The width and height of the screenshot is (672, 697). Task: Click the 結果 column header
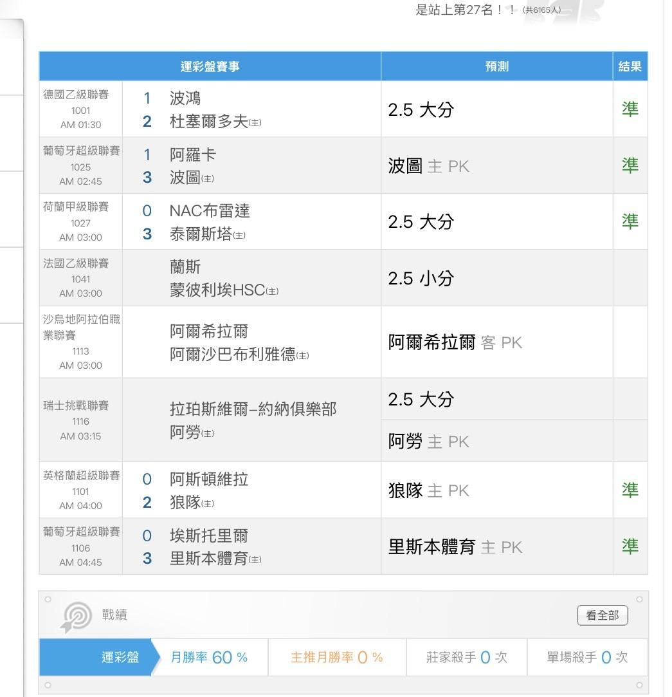click(630, 66)
